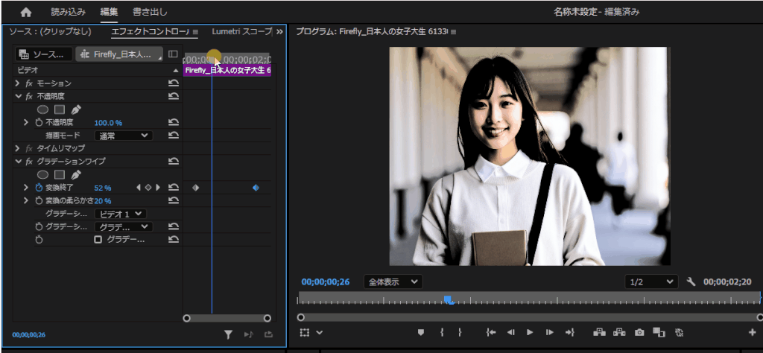Open the 全体表示 zoom level dropdown
This screenshot has height=353, width=763.
(x=393, y=282)
